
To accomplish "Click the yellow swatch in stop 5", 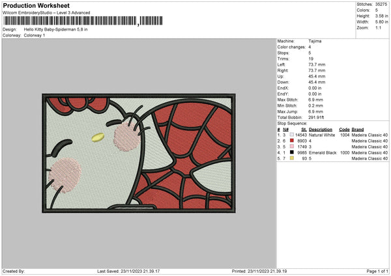I will point(291,158).
